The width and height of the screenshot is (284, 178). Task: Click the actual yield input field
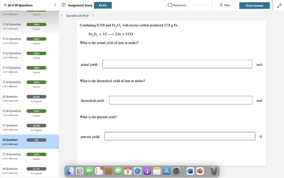click(177, 64)
